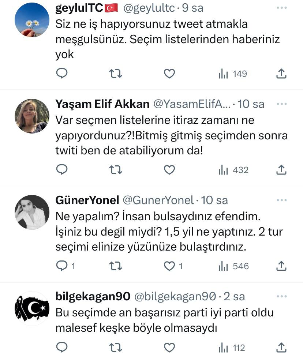Open more options for geylulTC's tweet
303x353 pixels.
281,8
